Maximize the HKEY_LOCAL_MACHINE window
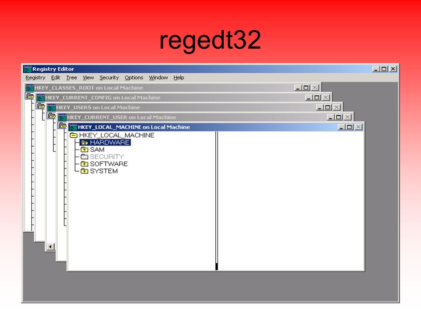 350,127
